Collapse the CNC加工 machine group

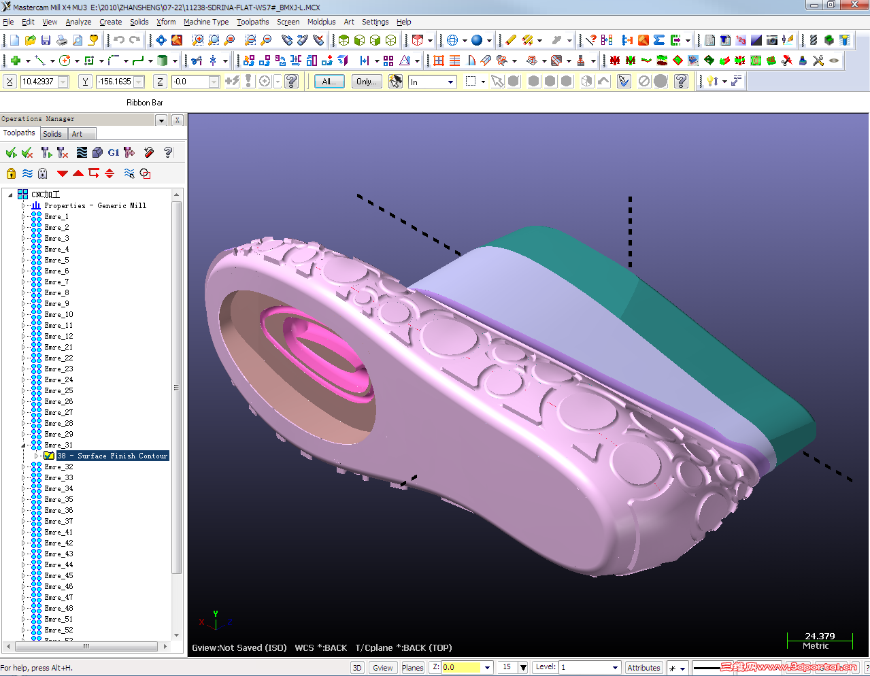point(10,195)
